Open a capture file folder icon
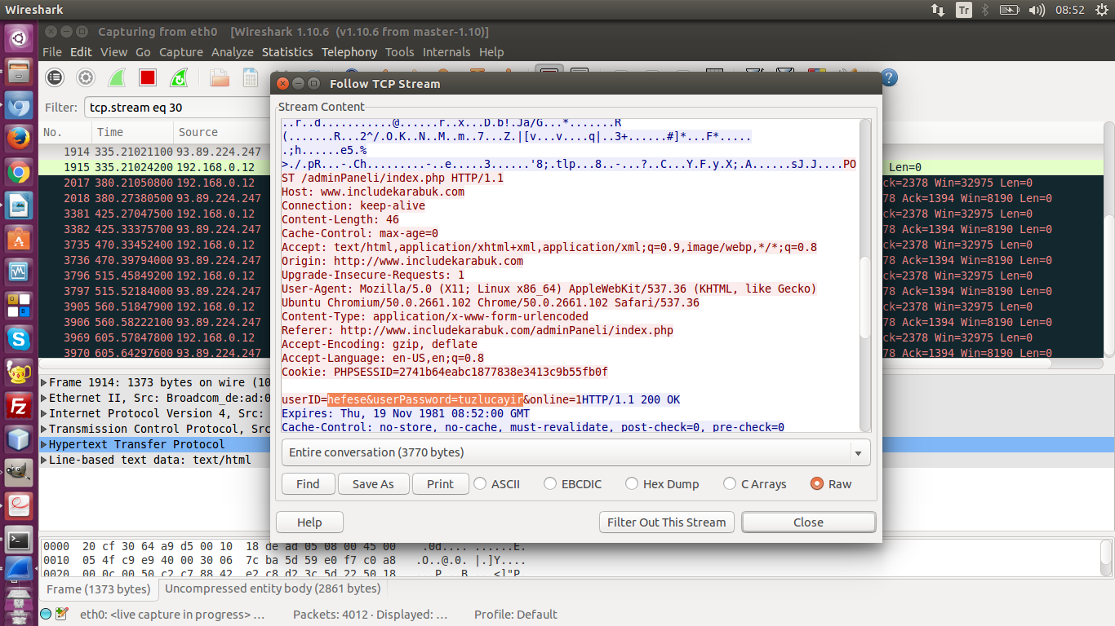Screen dimensions: 1115x626 click(220, 77)
